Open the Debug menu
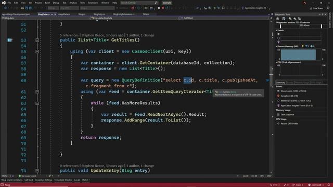This screenshot has width=333, height=187. pyautogui.click(x=56, y=3)
